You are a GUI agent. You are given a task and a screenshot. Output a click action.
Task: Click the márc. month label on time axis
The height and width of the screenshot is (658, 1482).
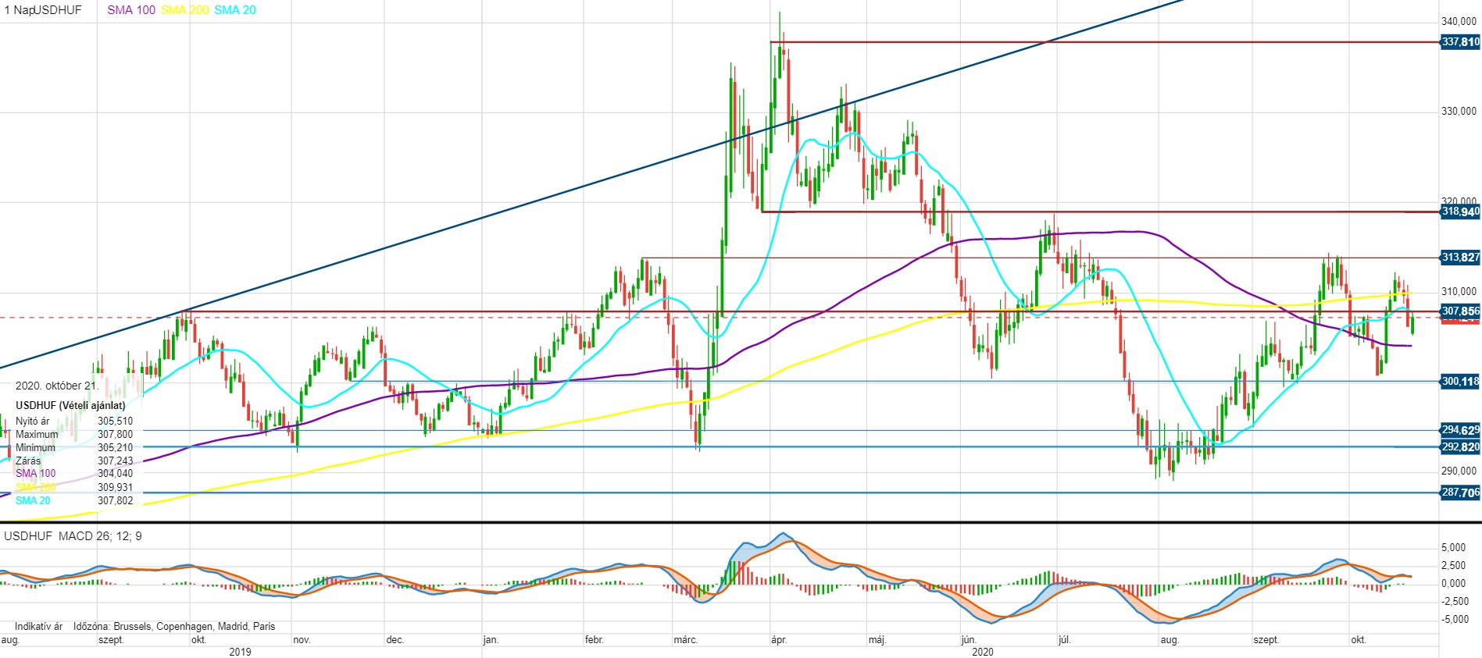click(x=685, y=640)
